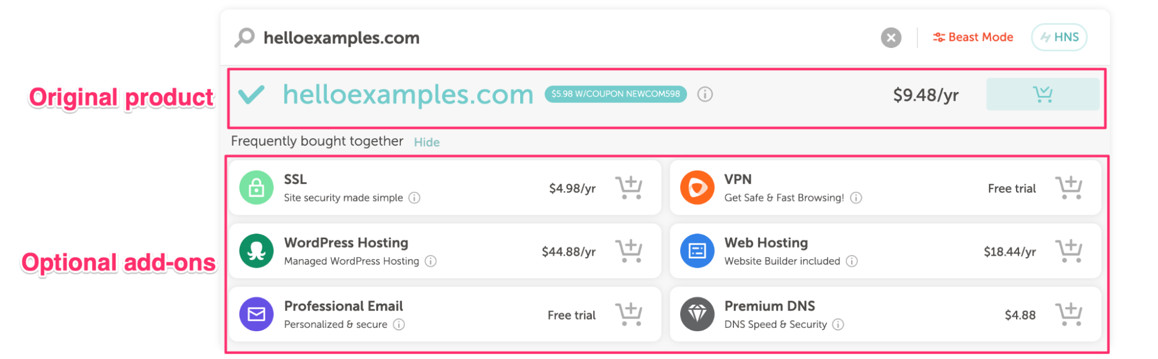Add Premium DNS to cart
Viewport: 1158px width, 359px height.
coord(1070,314)
